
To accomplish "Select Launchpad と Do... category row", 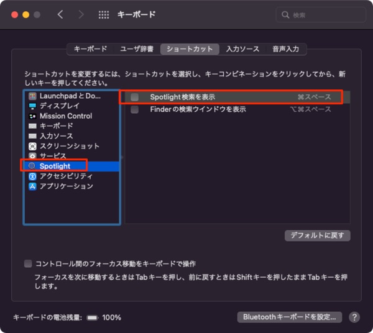I will 72,96.
